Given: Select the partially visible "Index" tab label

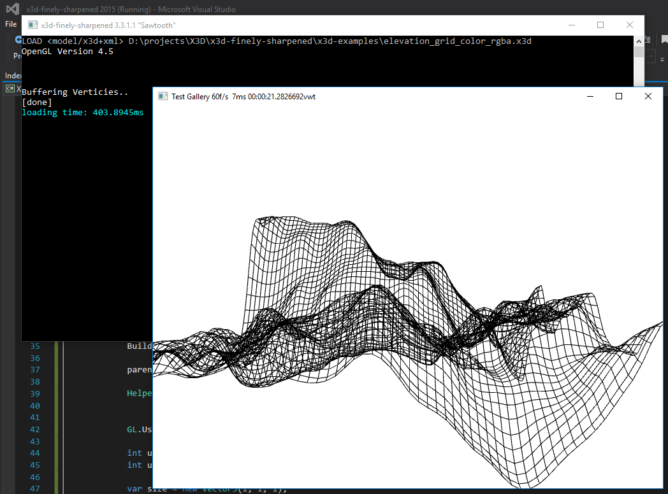Looking at the screenshot, I should (x=13, y=75).
